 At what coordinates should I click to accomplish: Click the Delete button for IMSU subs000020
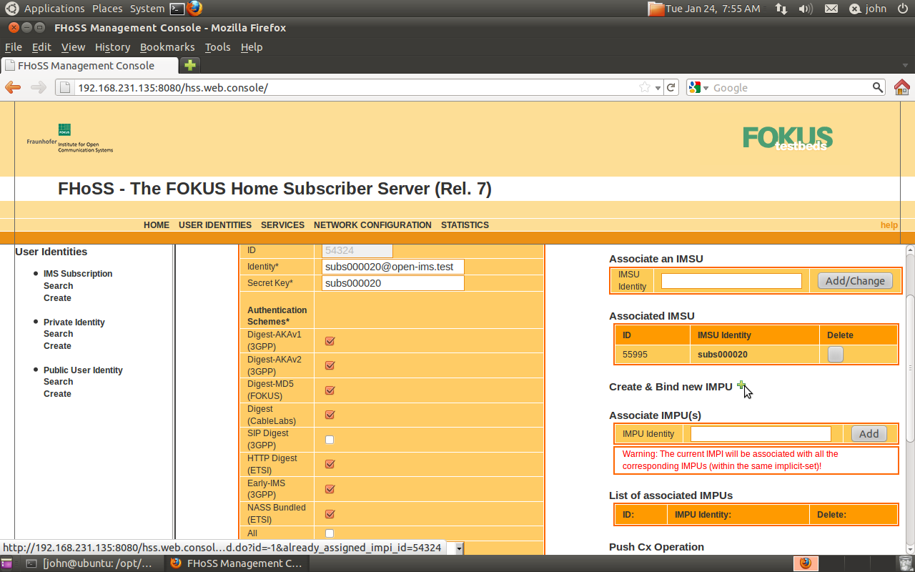pos(835,354)
